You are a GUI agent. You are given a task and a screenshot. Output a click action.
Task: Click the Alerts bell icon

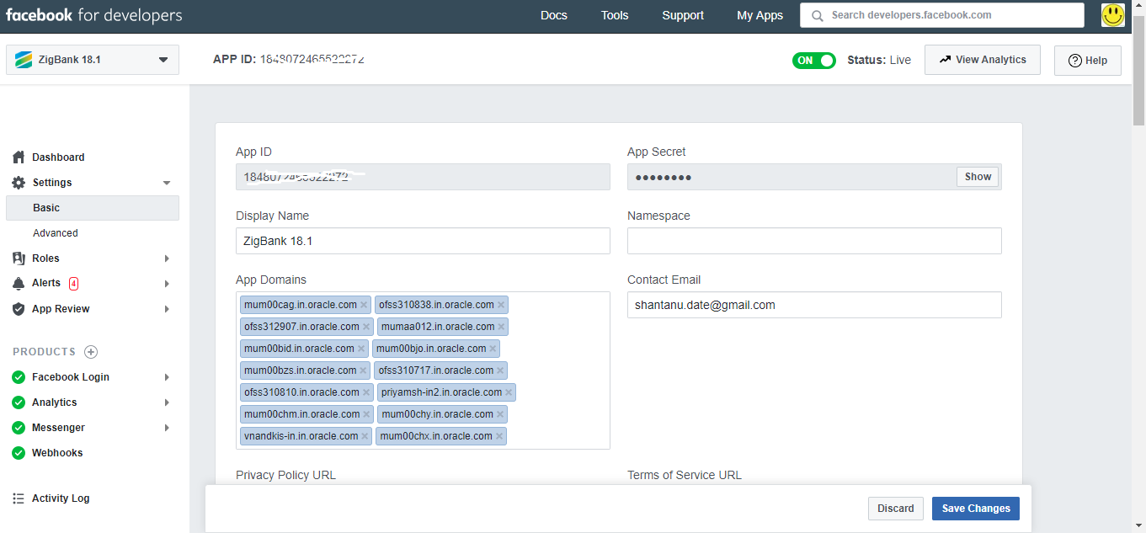19,283
